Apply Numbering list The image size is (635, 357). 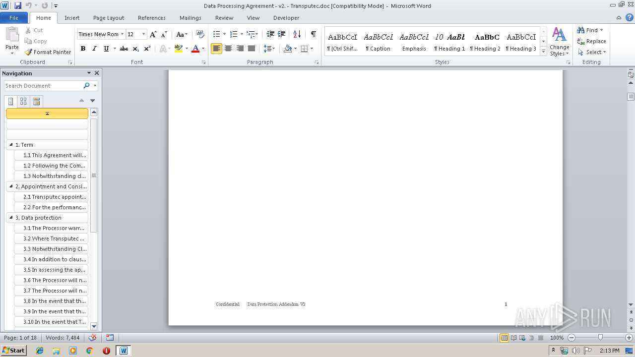coord(234,34)
